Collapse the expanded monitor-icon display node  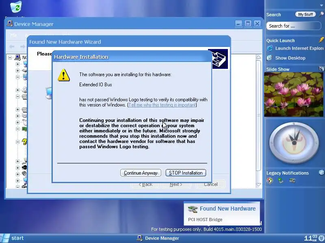click(17, 77)
